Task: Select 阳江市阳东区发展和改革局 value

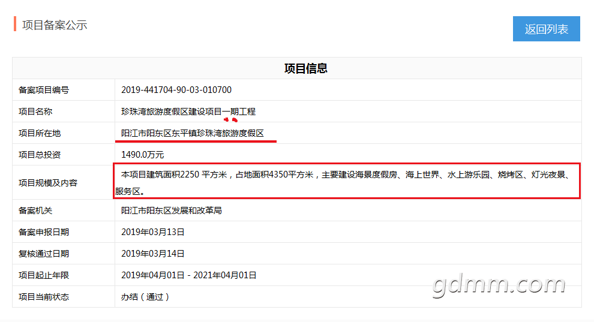Action: point(172,210)
